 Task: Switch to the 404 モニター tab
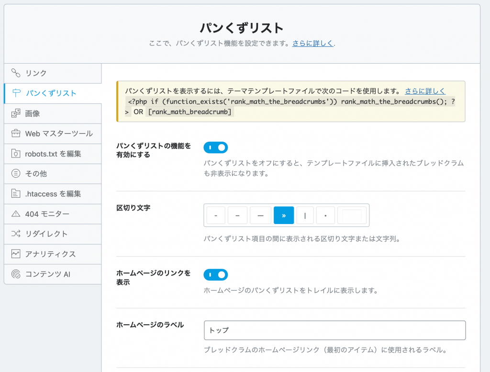coord(53,214)
